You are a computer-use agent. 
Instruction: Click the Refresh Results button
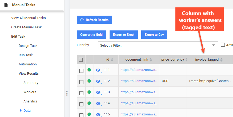point(94,20)
